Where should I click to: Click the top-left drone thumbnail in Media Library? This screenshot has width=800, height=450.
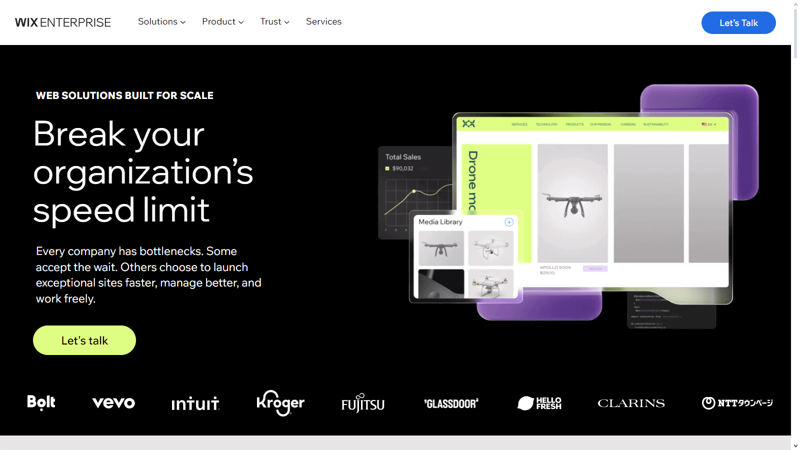441,248
